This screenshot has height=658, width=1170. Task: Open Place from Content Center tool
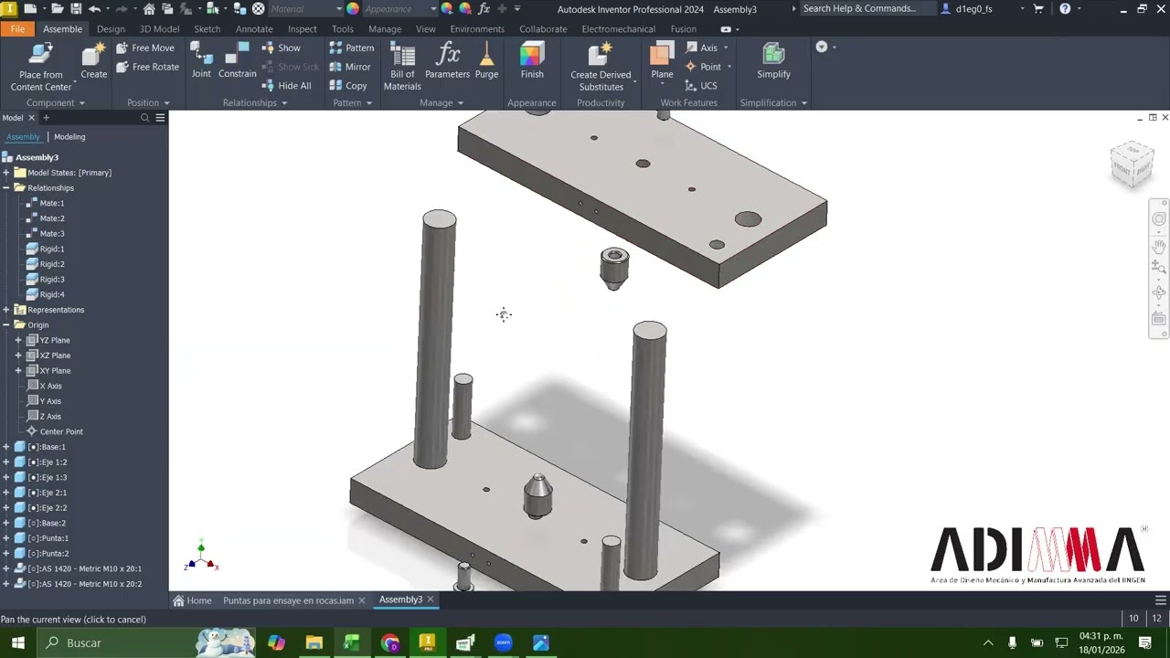(x=40, y=67)
